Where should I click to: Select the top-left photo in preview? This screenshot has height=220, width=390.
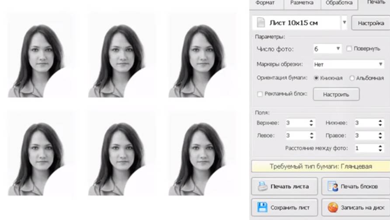pos(41,55)
